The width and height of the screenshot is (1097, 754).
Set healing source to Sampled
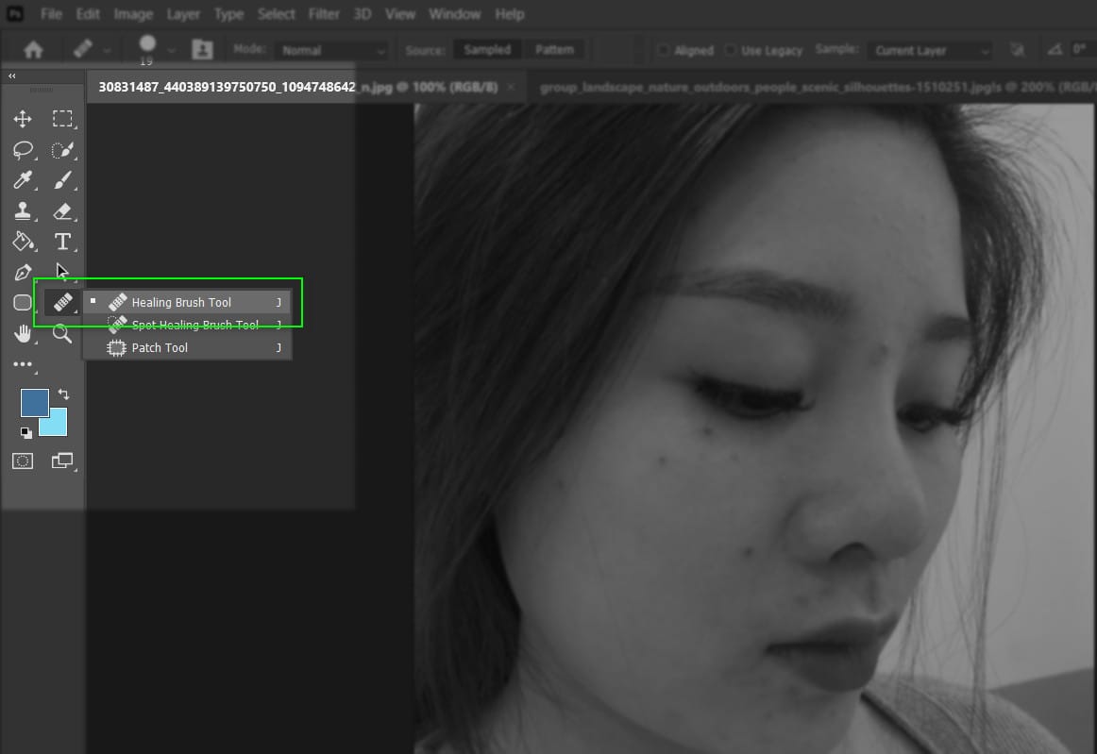click(x=486, y=48)
